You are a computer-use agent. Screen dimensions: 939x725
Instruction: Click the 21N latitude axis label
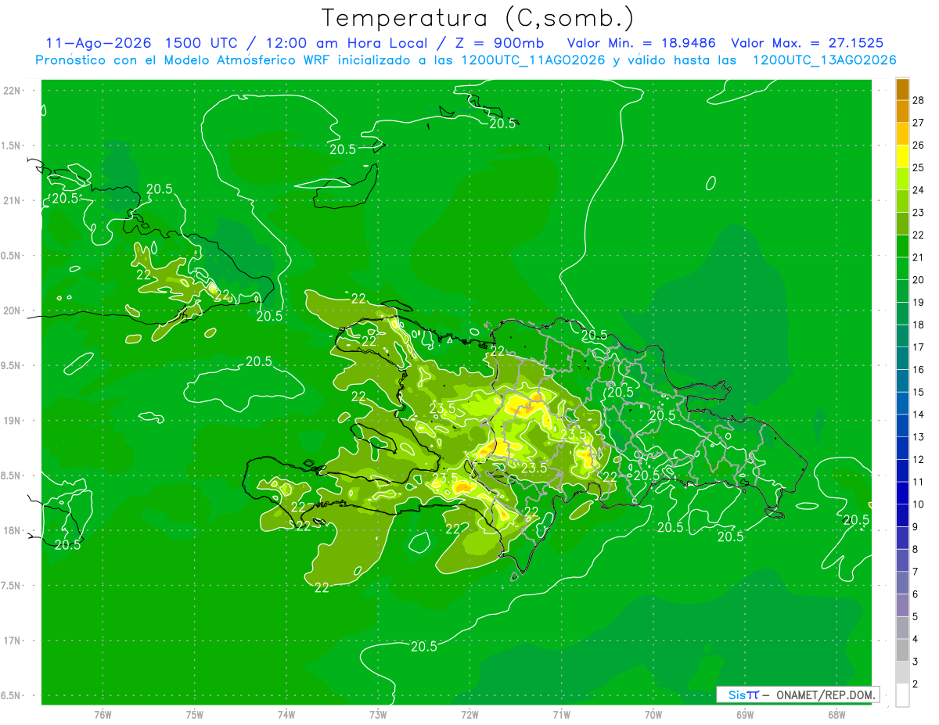pos(13,201)
